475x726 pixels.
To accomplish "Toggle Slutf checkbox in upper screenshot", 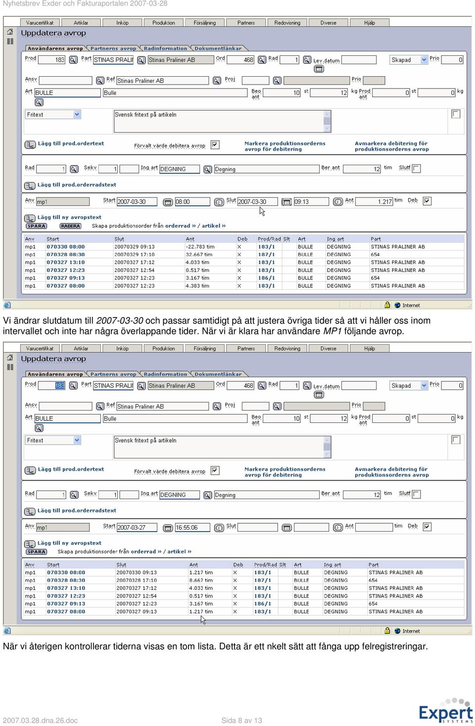I will (417, 169).
